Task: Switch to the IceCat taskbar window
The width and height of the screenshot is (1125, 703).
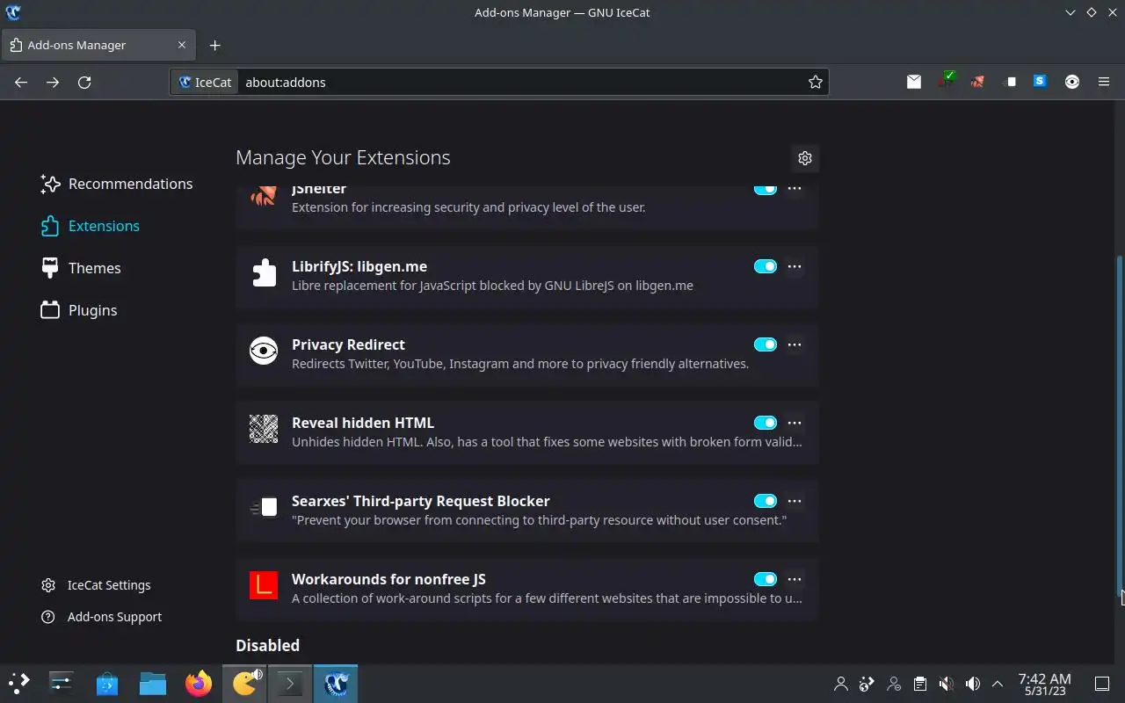Action: pos(336,683)
